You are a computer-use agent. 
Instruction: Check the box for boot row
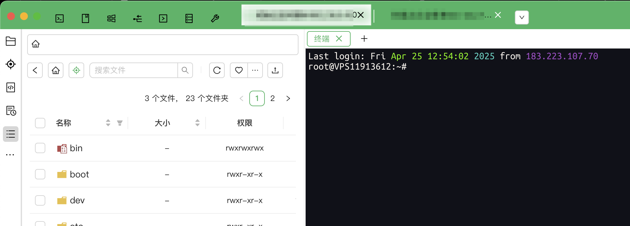(40, 174)
